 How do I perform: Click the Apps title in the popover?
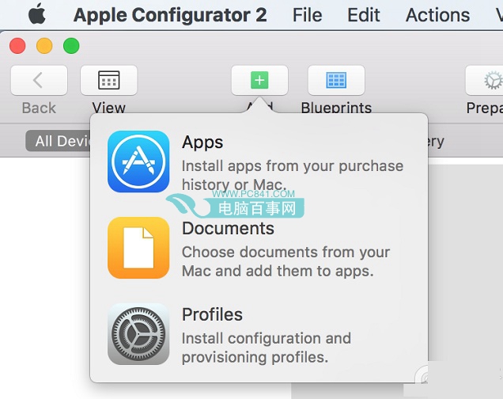[x=202, y=142]
